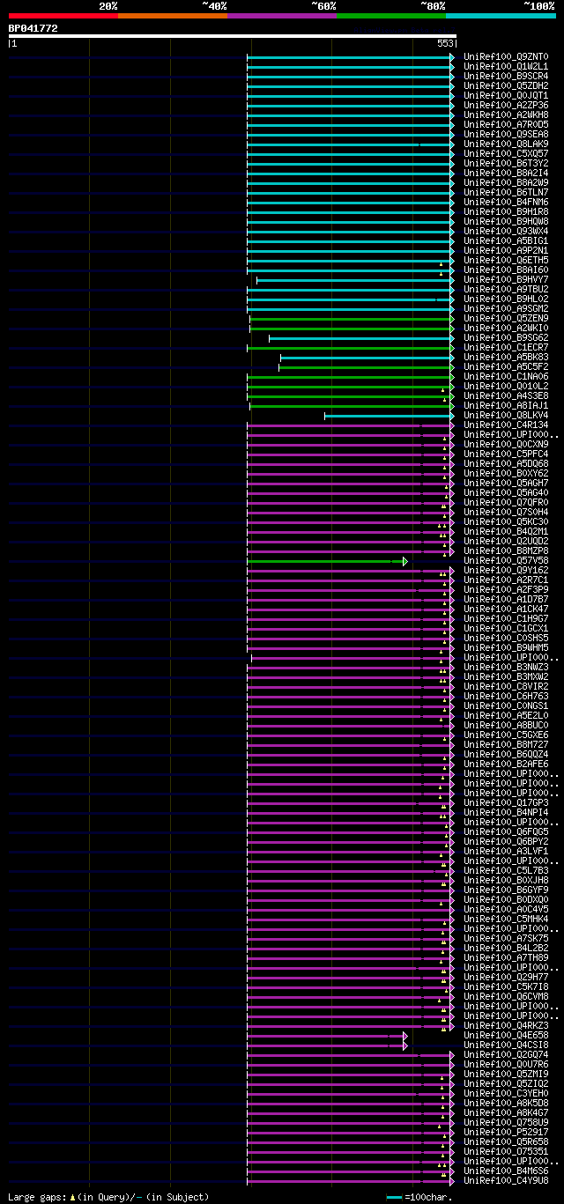Select the UniRef100_Q7QFR0 label
Screen dimensions: 564x1204
click(506, 503)
